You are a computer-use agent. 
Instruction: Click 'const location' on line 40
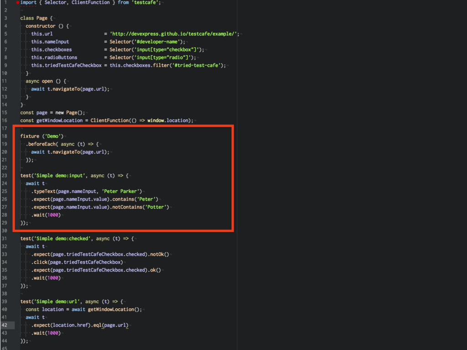pyautogui.click(x=45, y=309)
